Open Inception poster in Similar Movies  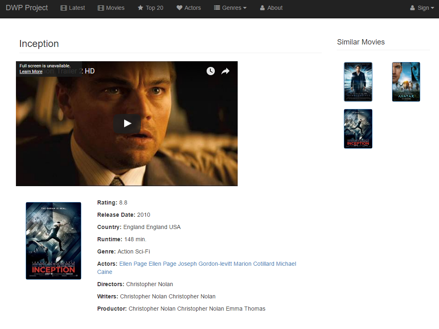[358, 129]
